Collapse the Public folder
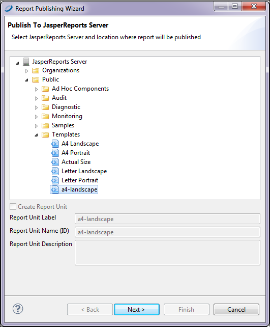 click(26, 80)
